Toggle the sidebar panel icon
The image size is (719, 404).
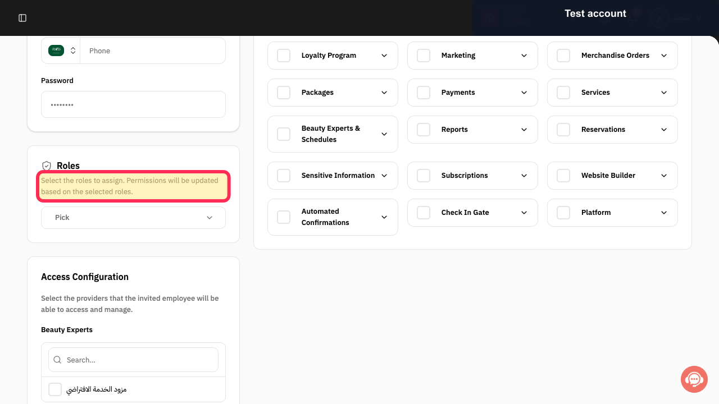click(22, 18)
